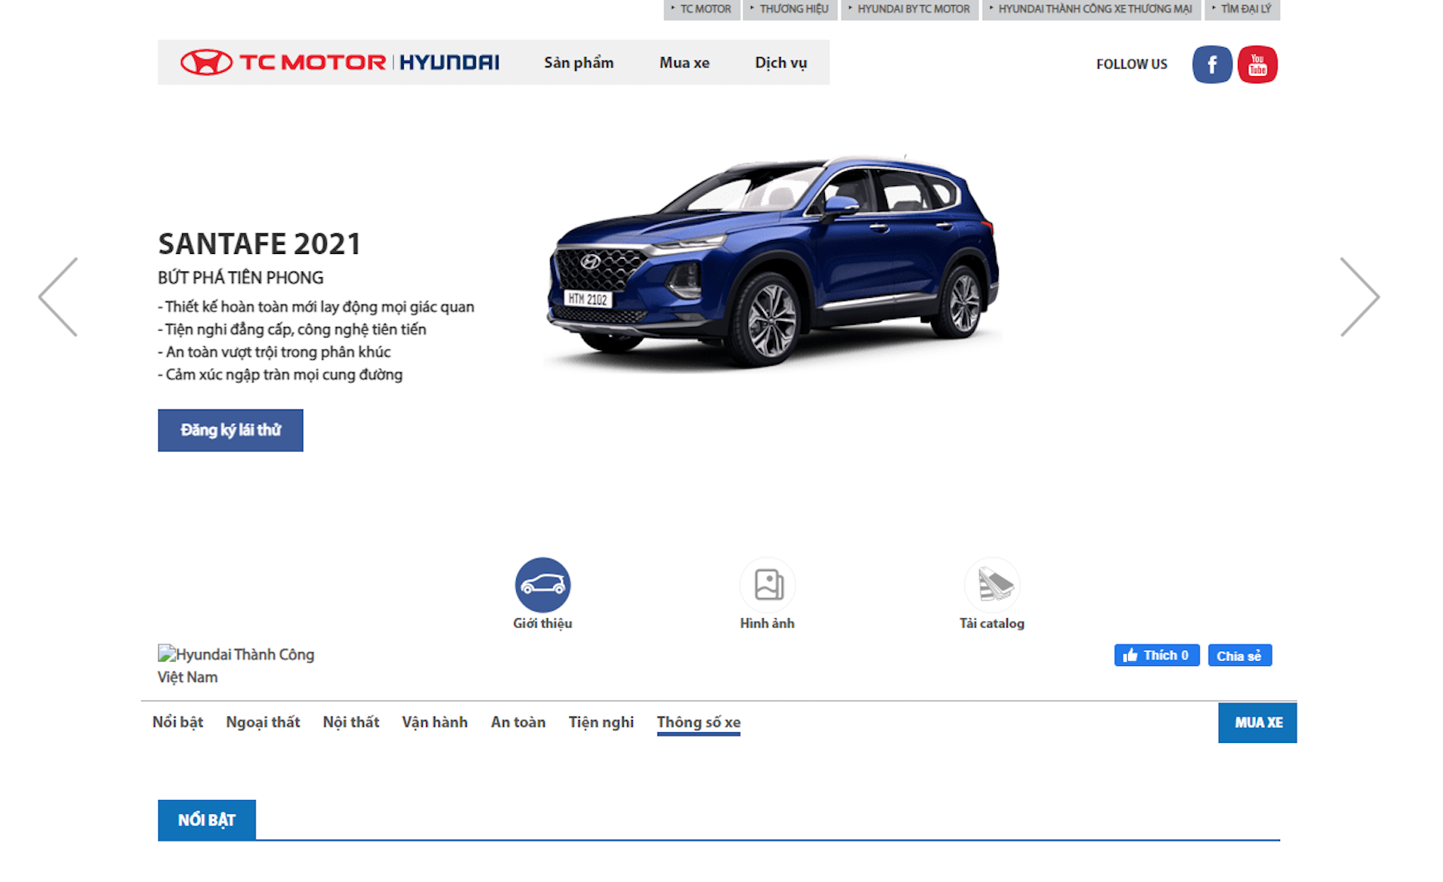Open the THƯƠNG HIỆU top link
The image size is (1443, 882).
coord(790,9)
